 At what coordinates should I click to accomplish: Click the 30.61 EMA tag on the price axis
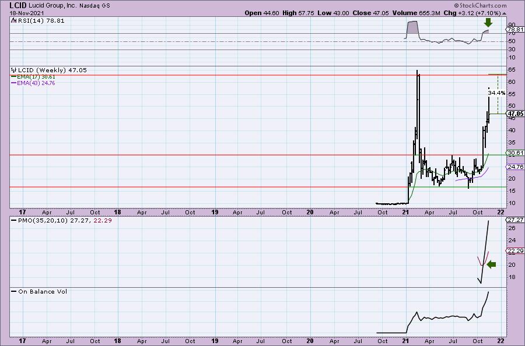(515, 153)
